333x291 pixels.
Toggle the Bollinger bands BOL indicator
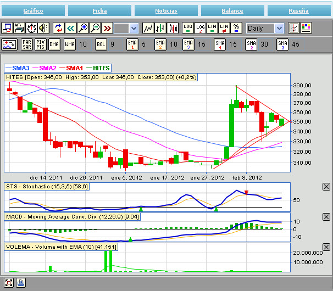click(101, 44)
